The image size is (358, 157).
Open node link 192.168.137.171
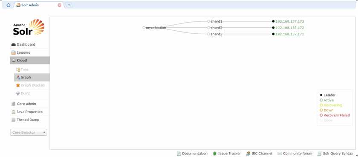[x=290, y=34]
